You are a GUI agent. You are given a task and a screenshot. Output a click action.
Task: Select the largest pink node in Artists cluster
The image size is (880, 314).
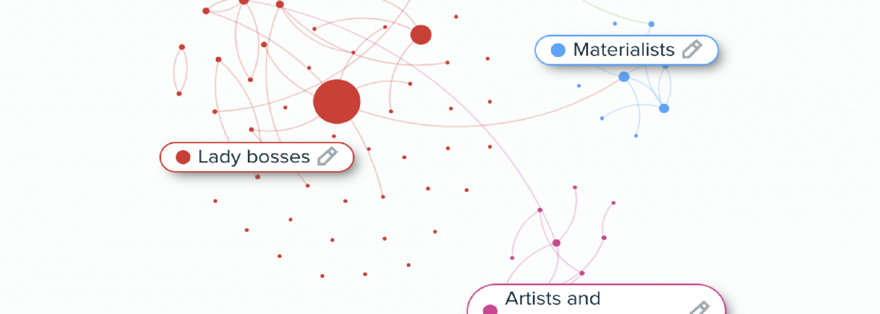point(556,243)
